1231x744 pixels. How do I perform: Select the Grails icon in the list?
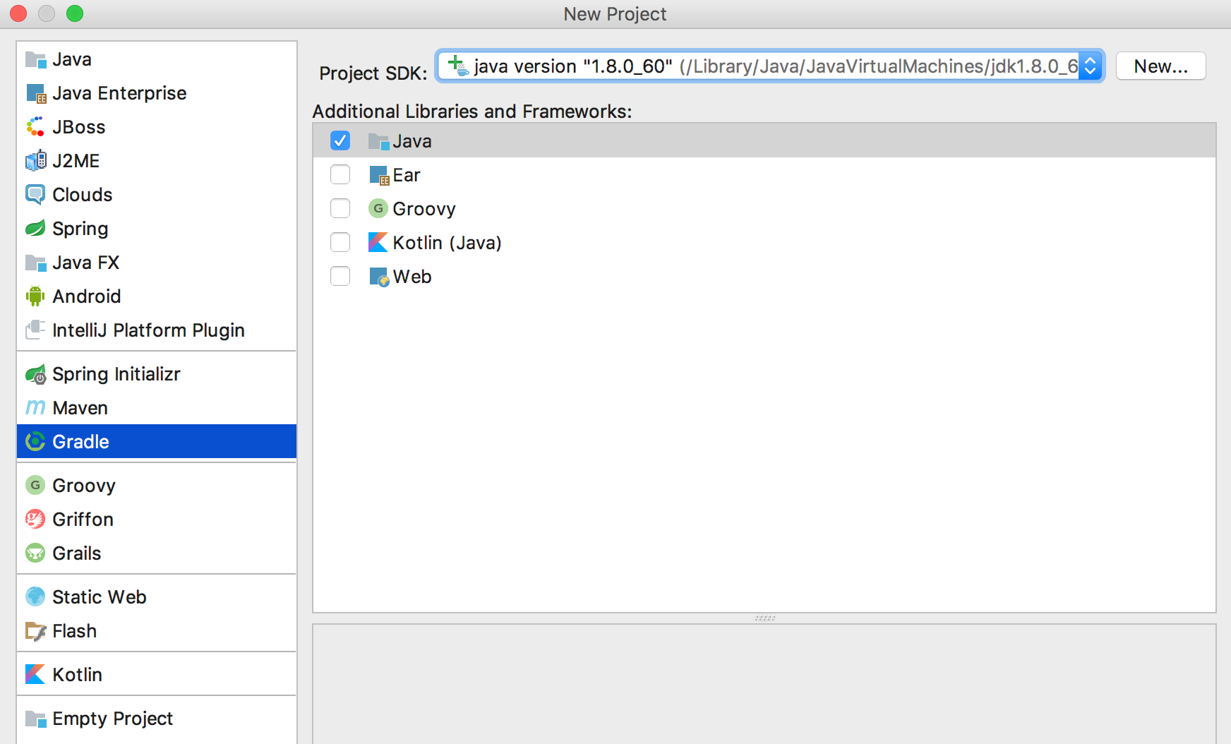[35, 553]
